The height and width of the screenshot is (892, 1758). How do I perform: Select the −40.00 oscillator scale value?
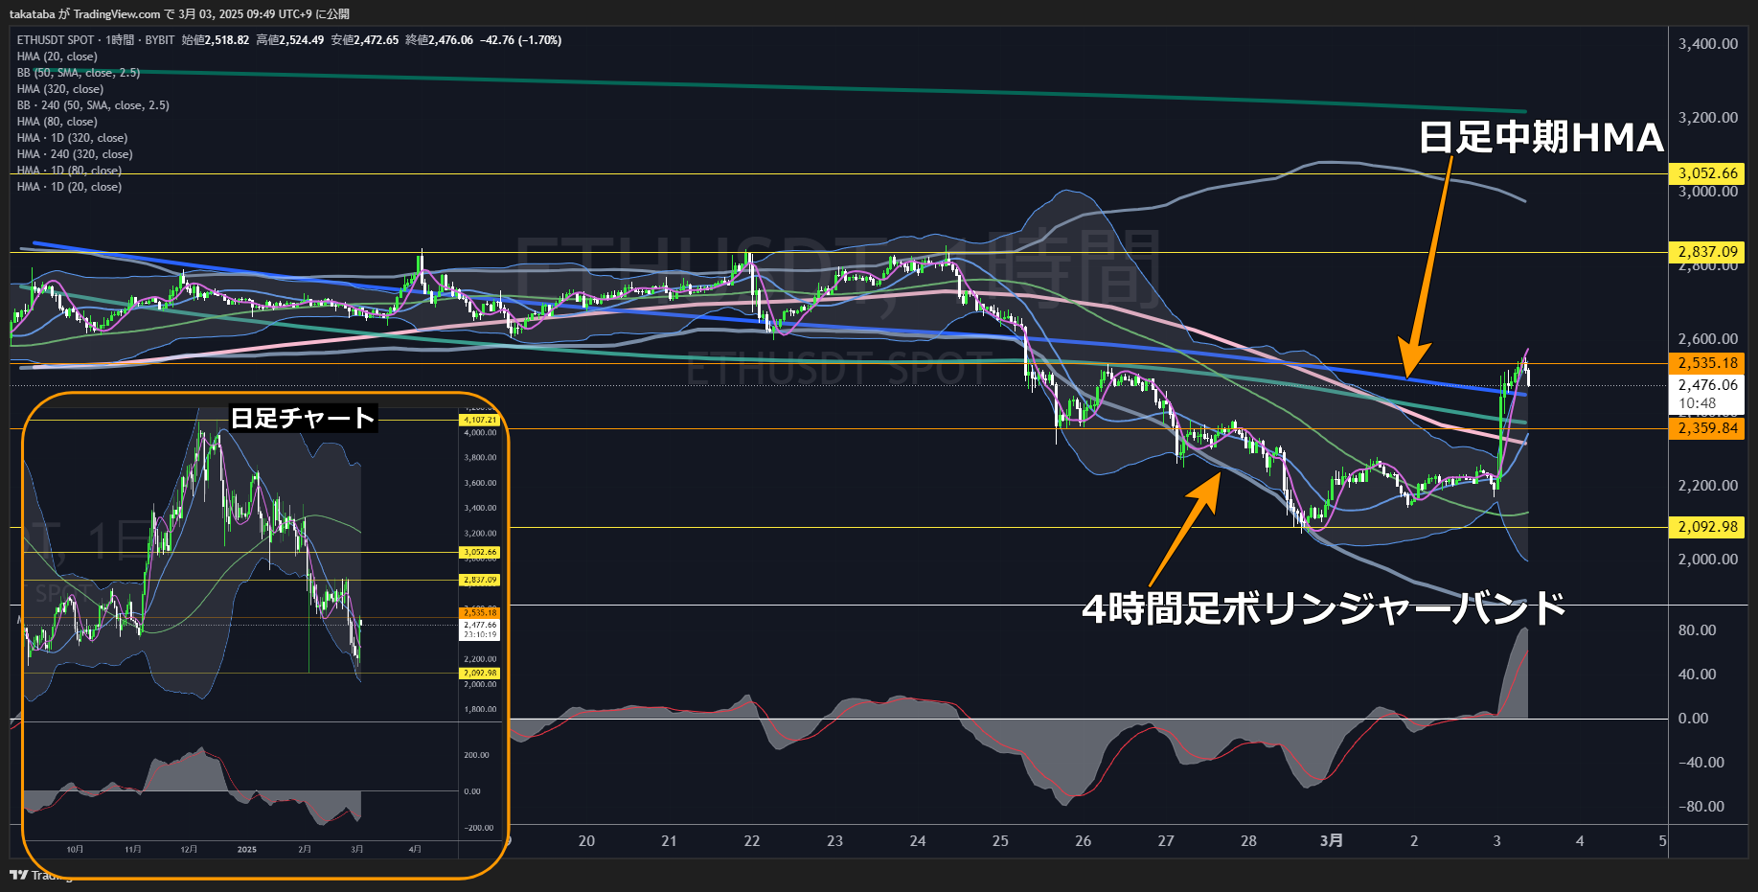tap(1701, 763)
